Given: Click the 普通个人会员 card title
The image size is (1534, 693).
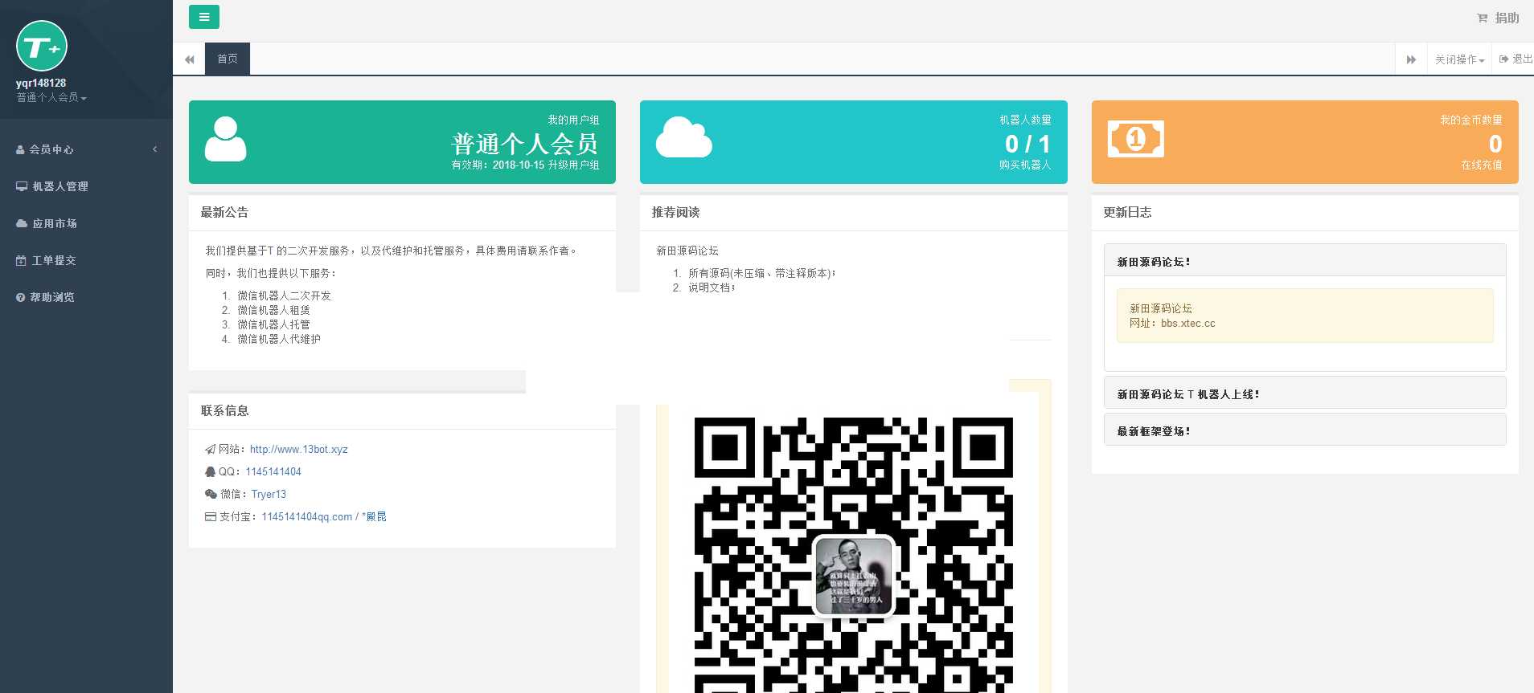Looking at the screenshot, I should tap(525, 144).
